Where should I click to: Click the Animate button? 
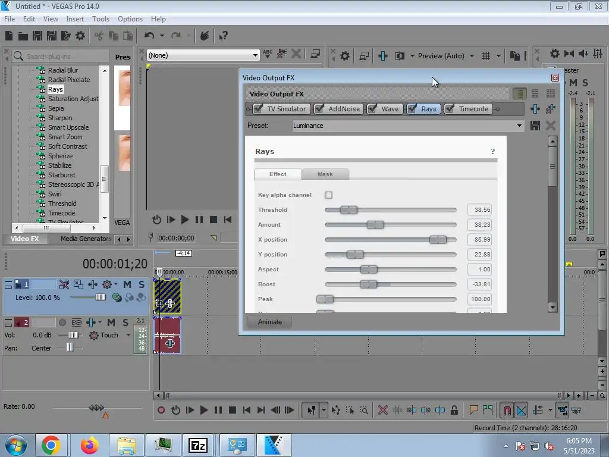point(269,322)
